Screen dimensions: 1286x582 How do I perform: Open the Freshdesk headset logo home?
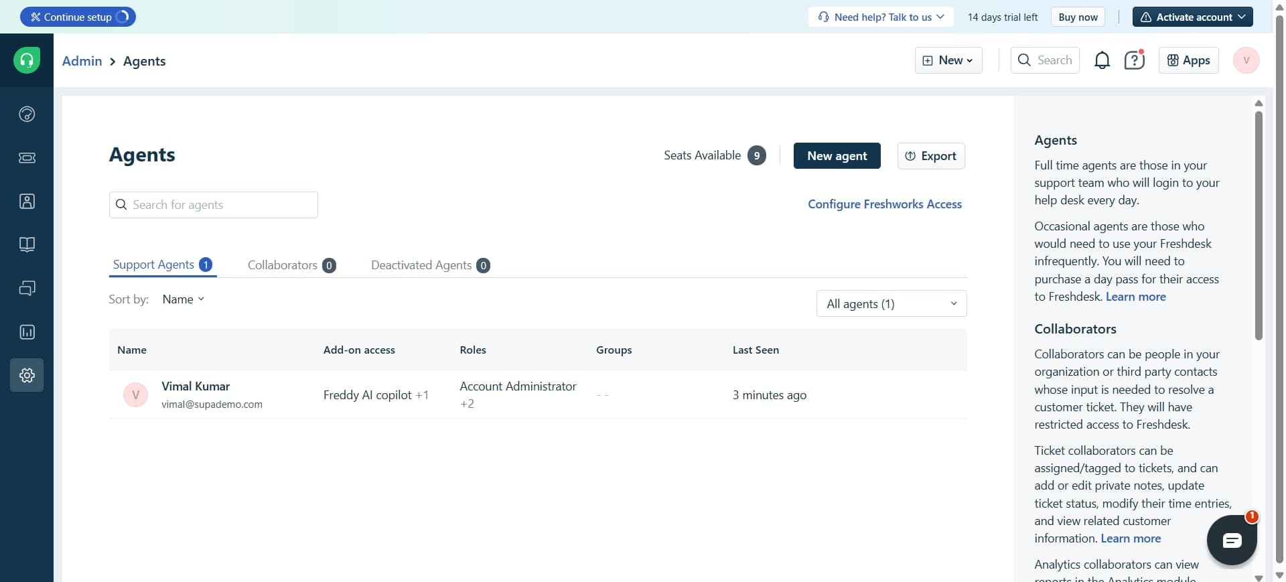pyautogui.click(x=27, y=60)
